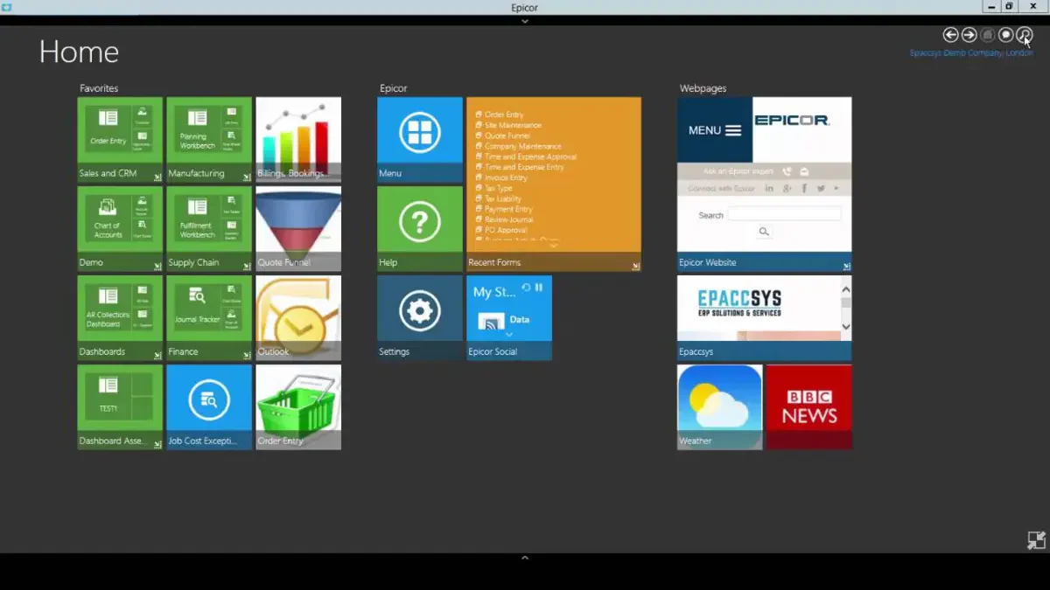Expand the Sales and CRM tile corner arrow
The height and width of the screenshot is (590, 1050).
tap(158, 177)
